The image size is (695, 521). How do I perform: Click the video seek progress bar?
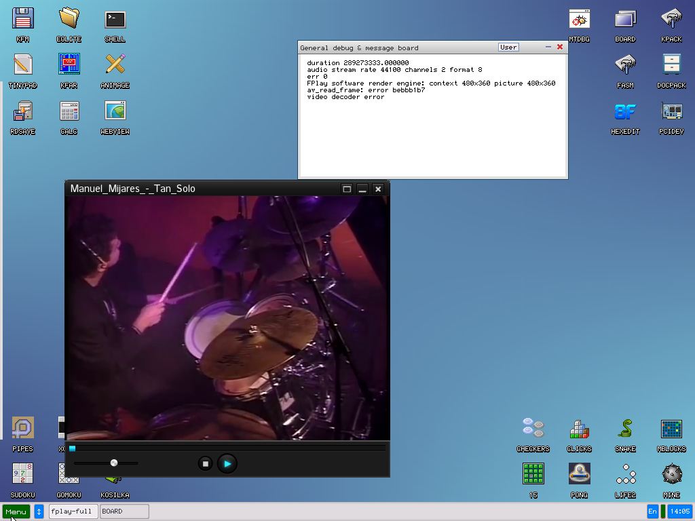click(228, 448)
